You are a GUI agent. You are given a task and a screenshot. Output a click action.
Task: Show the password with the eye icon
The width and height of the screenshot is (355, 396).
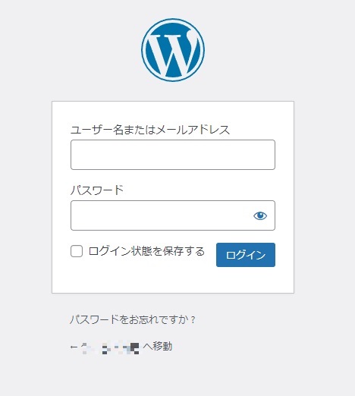click(x=260, y=215)
